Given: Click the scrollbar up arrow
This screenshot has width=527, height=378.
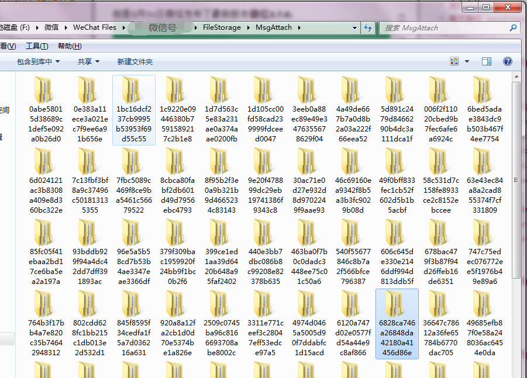Looking at the screenshot, I should coord(516,77).
